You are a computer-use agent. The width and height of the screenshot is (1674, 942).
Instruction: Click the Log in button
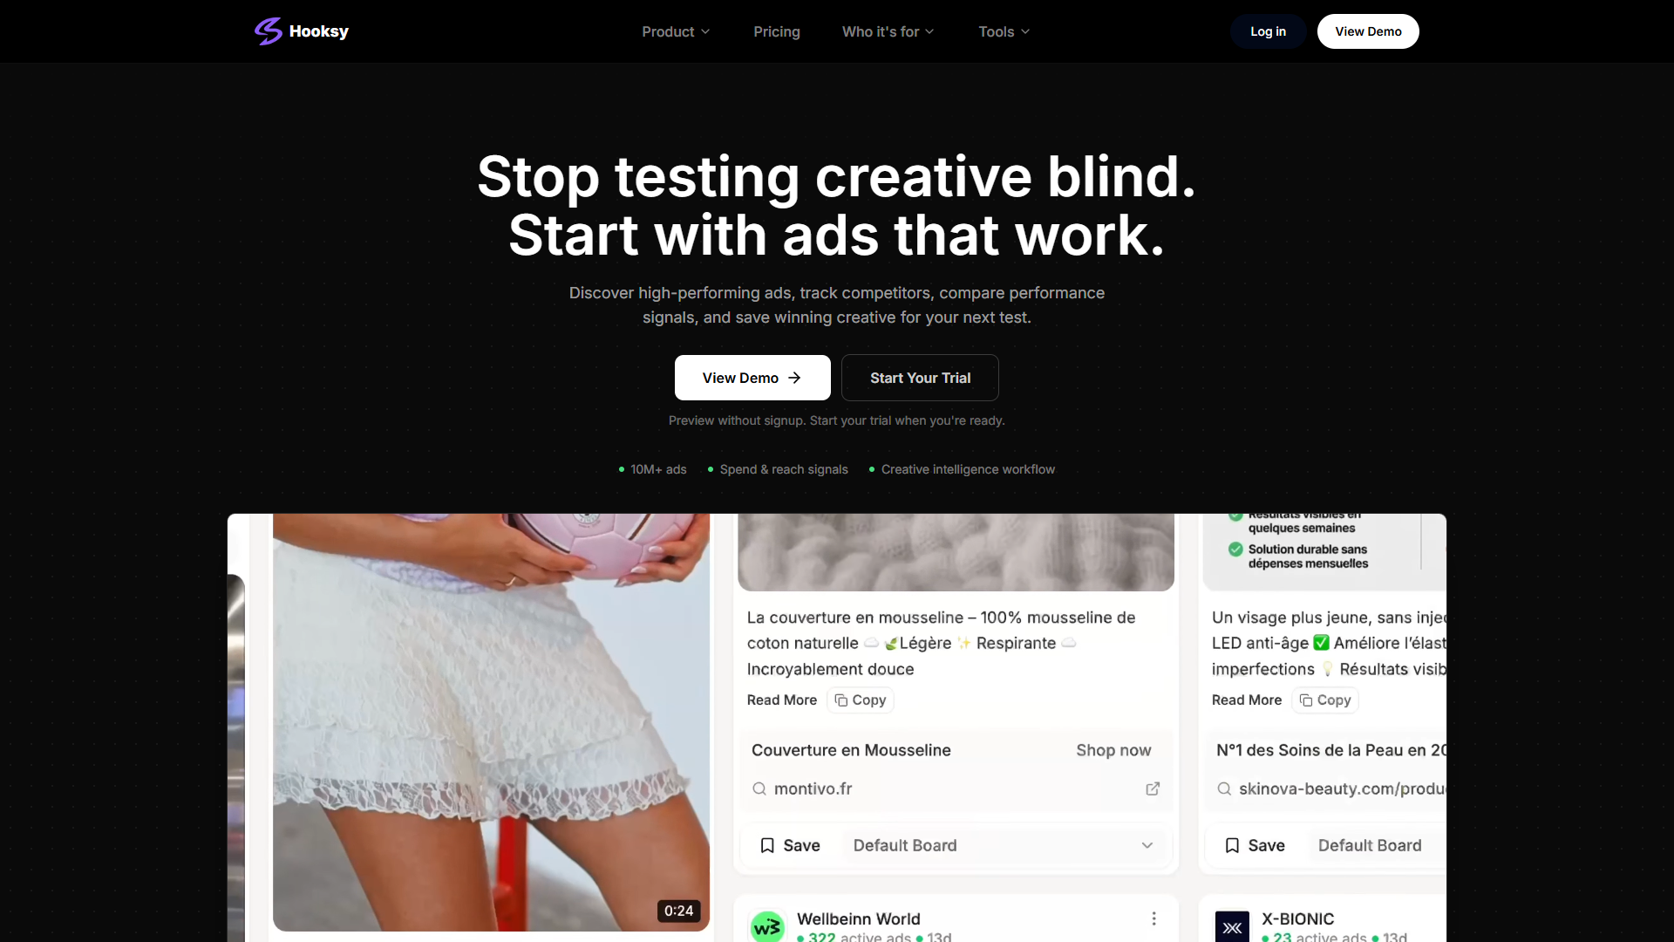click(1268, 31)
